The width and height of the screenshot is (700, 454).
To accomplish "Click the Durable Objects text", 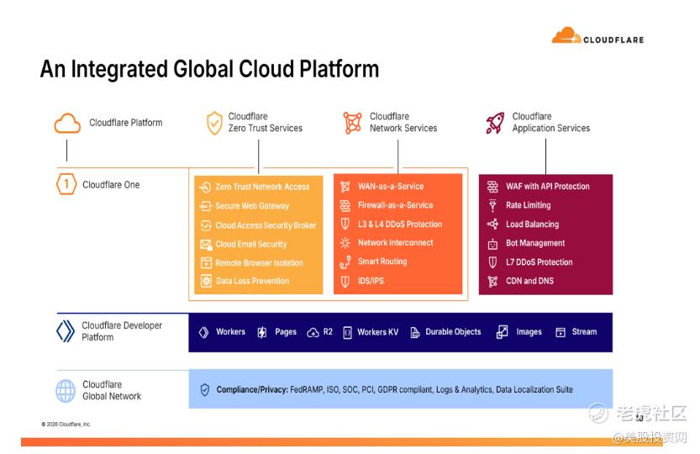I will pos(453,331).
